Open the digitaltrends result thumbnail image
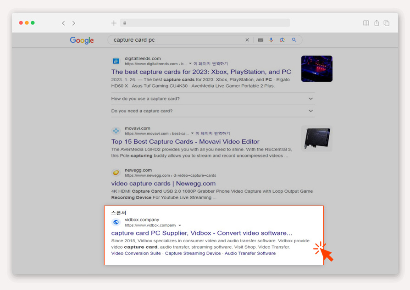Image resolution: width=410 pixels, height=290 pixels. pos(316,68)
